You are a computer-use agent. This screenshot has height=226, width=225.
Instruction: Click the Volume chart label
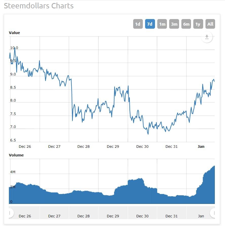tap(16, 155)
